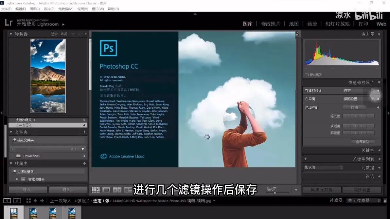This screenshot has width=390, height=219.
Task: Click the 同步设置 button
Action: tap(362, 190)
